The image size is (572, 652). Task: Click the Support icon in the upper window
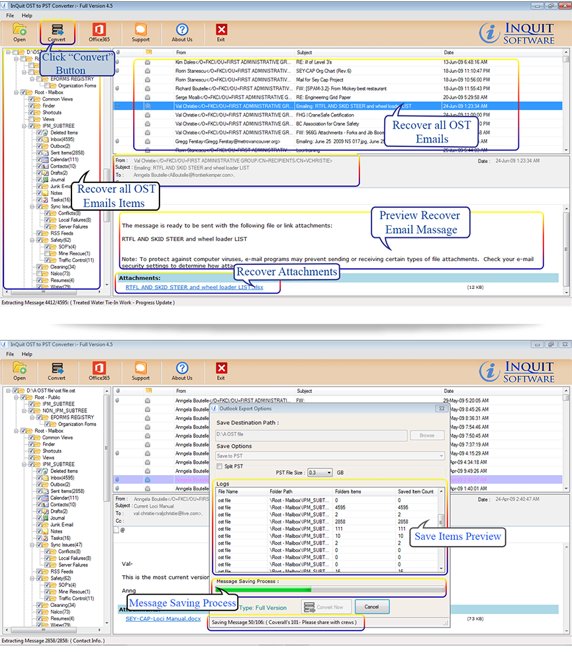click(140, 30)
